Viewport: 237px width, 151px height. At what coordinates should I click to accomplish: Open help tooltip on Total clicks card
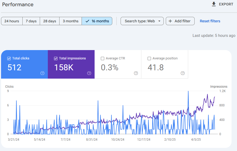(42, 73)
